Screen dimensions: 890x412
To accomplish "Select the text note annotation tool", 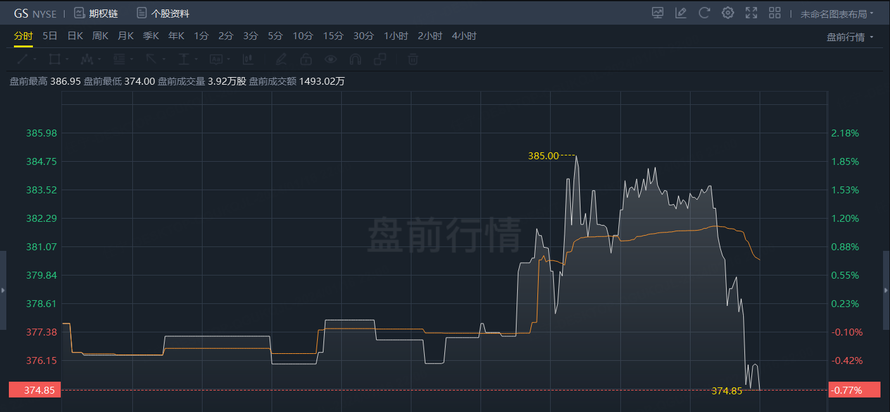I will [x=216, y=59].
